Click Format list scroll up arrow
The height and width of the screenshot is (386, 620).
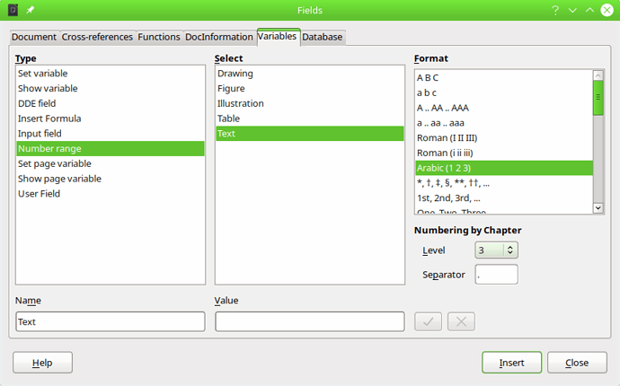click(x=598, y=75)
